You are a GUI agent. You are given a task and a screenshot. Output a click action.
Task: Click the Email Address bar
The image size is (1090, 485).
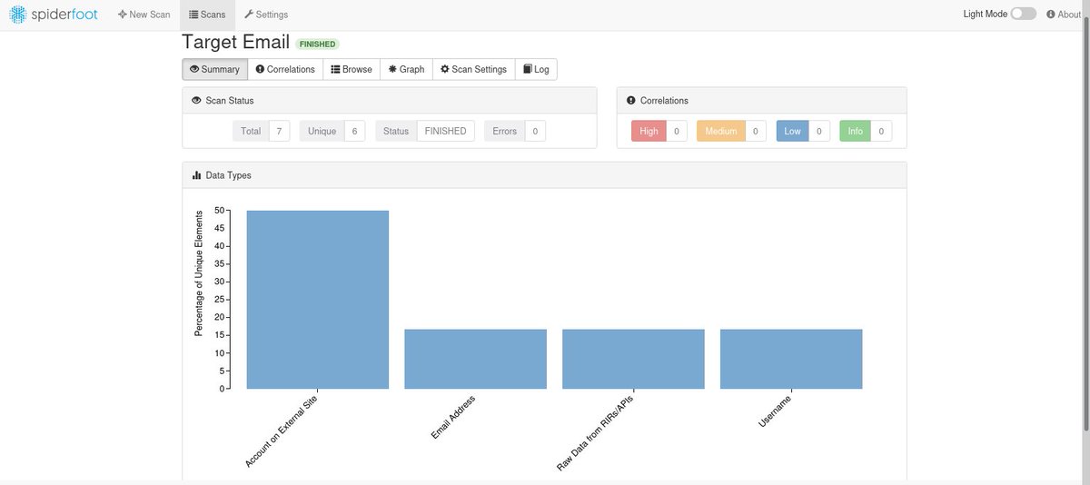[476, 359]
